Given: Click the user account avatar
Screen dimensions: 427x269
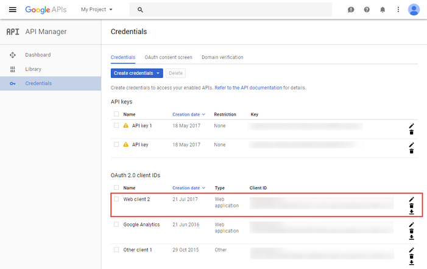Looking at the screenshot, I should coord(414,10).
